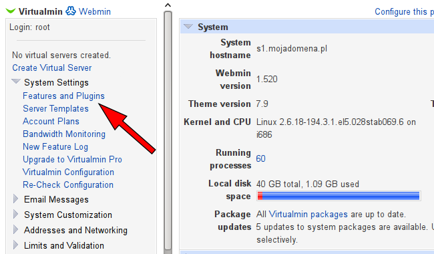Collapse the System Settings section arrow
Image resolution: width=434 pixels, height=254 pixels.
tap(16, 82)
